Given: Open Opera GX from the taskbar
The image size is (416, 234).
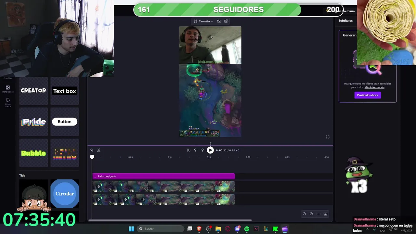Looking at the screenshot, I should [x=227, y=229].
